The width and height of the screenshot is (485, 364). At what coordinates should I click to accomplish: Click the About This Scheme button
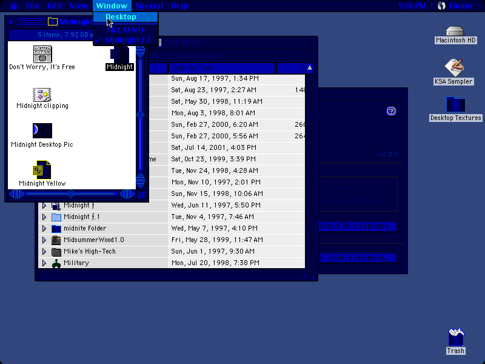[357, 226]
